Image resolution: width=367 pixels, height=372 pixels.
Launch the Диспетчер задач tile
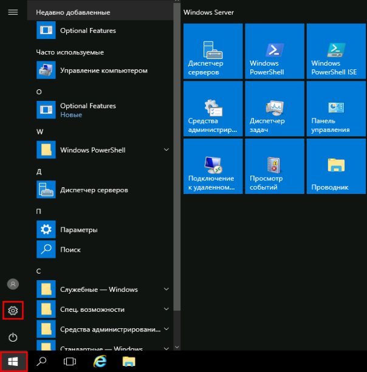click(275, 109)
